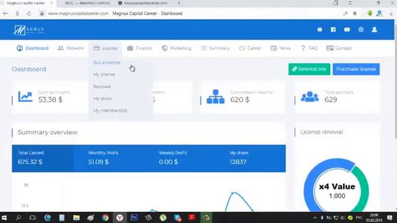Image resolution: width=397 pixels, height=223 pixels.
Task: Launch Chrome from the taskbar
Action: point(105,217)
